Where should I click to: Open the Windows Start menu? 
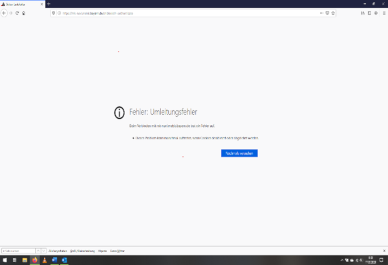5,260
